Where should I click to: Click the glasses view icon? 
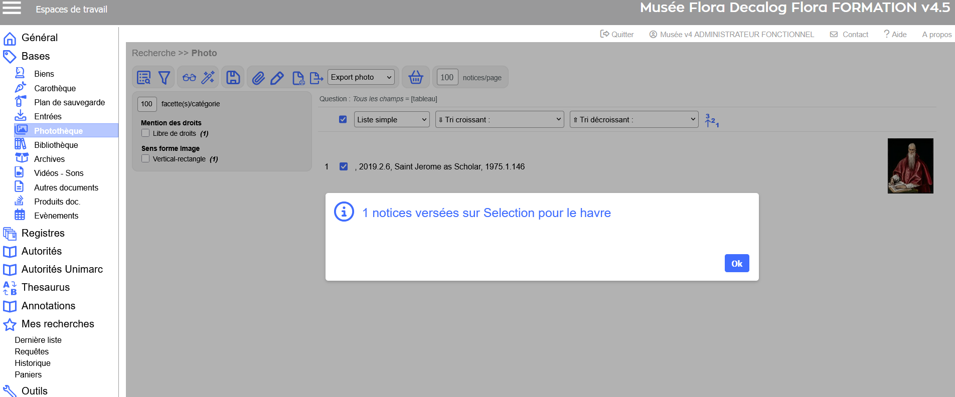[x=189, y=78]
